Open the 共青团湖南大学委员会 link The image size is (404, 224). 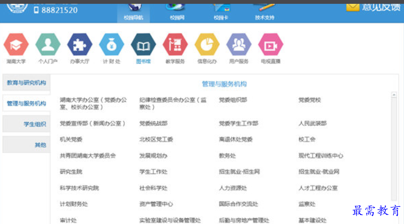point(88,156)
